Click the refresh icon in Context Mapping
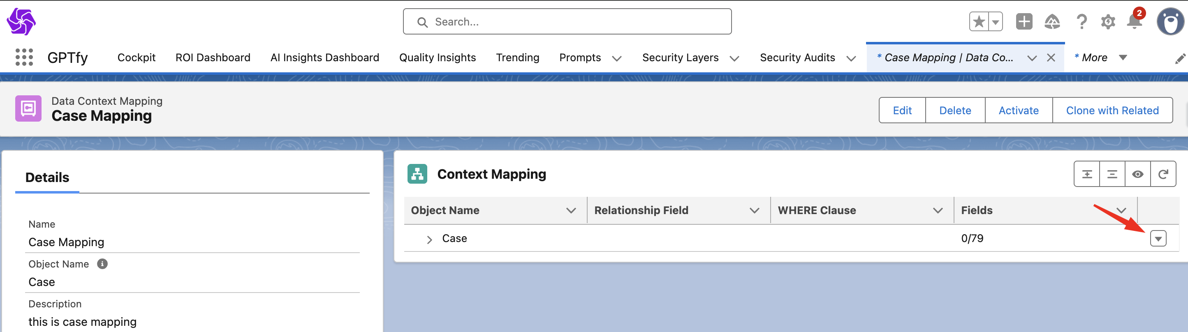 [x=1163, y=174]
